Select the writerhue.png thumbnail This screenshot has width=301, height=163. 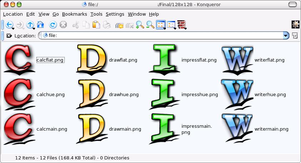237,94
